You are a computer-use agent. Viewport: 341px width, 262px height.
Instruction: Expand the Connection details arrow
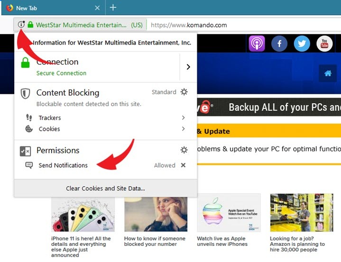tap(188, 67)
